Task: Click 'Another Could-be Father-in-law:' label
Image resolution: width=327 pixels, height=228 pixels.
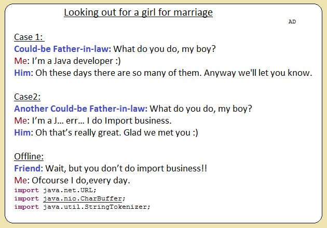Action: click(80, 109)
